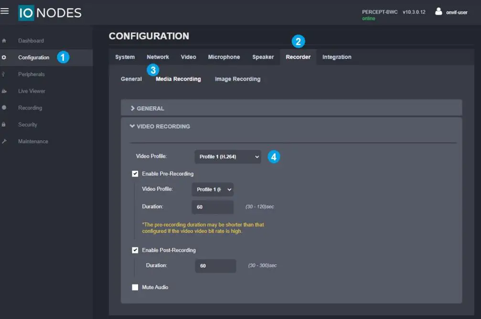The image size is (481, 319).
Task: Click the Security lock icon
Action: pos(4,124)
